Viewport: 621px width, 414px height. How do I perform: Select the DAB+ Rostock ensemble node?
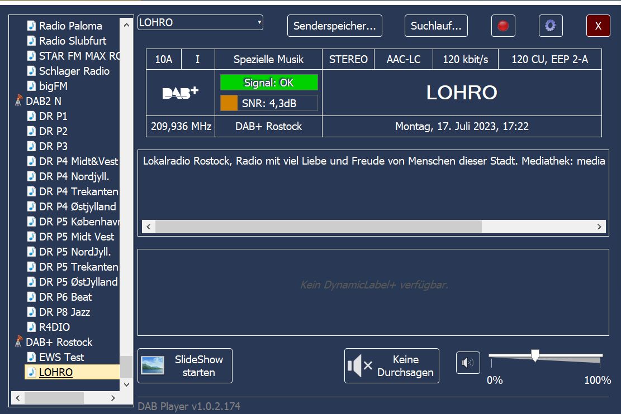point(59,342)
